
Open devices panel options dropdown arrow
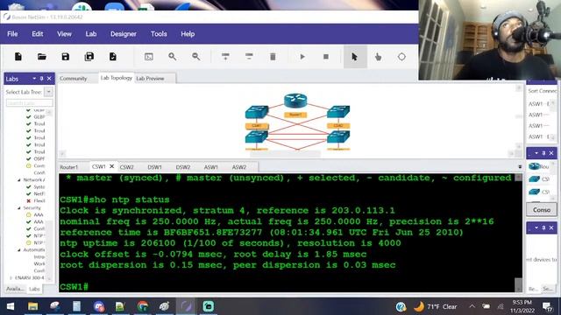click(536, 153)
